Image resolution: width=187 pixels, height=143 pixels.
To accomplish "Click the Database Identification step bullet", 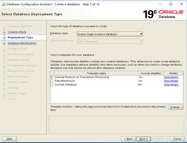I will click(x=4, y=43).
